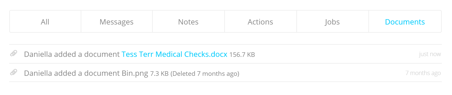Show the Jobs tab
Viewport: 452px width, 95px height.
[x=332, y=22]
